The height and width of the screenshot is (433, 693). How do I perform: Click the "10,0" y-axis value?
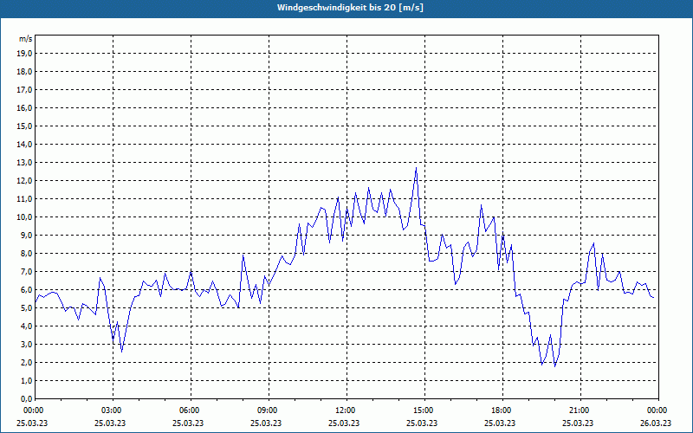[25, 217]
